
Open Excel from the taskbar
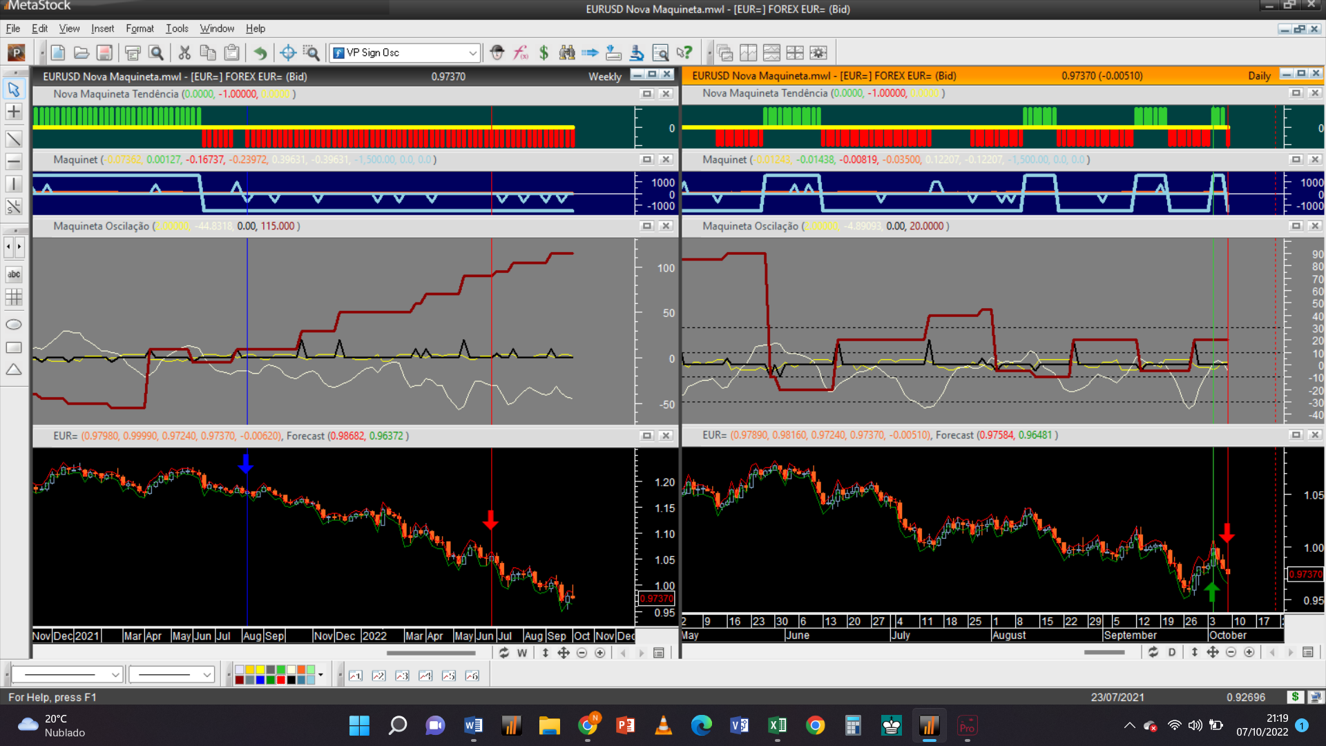coord(777,725)
